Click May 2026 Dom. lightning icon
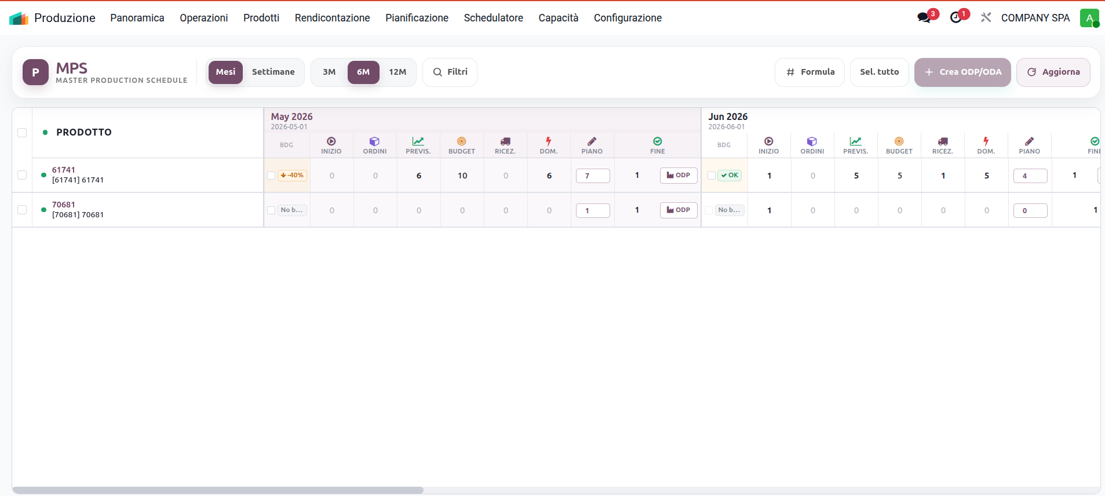 pos(549,141)
